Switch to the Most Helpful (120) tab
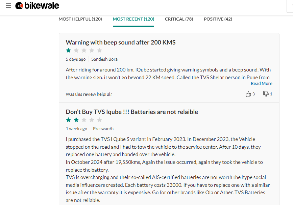Image resolution: width=293 pixels, height=205 pixels. [x=80, y=19]
